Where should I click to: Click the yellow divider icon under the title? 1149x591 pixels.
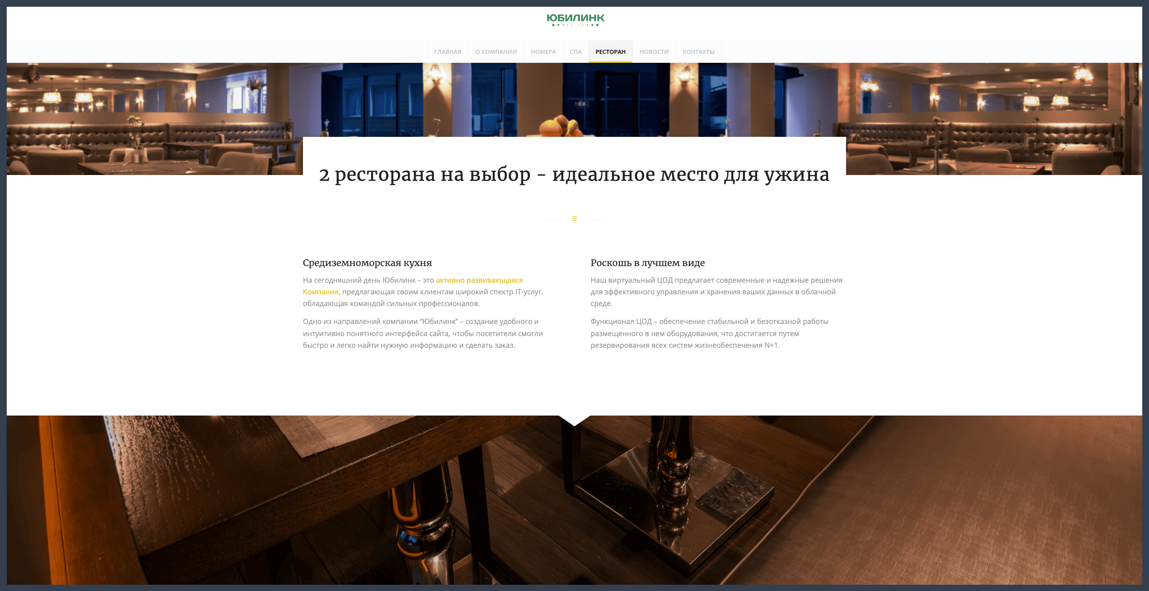(574, 219)
